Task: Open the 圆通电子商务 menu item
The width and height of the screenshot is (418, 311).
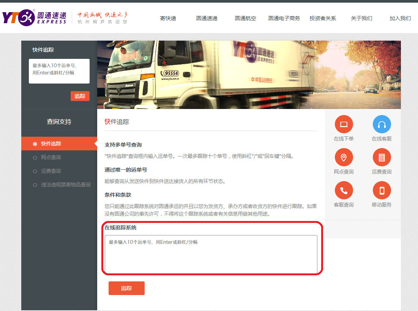Action: tap(284, 18)
